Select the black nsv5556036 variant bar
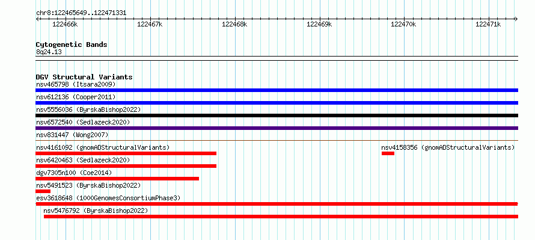The image size is (535, 240). [x=277, y=115]
